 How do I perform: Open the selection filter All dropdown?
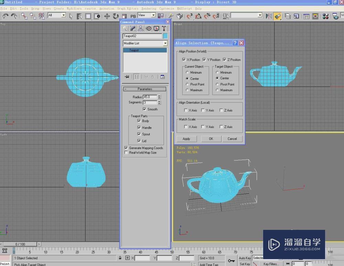[x=63, y=15]
